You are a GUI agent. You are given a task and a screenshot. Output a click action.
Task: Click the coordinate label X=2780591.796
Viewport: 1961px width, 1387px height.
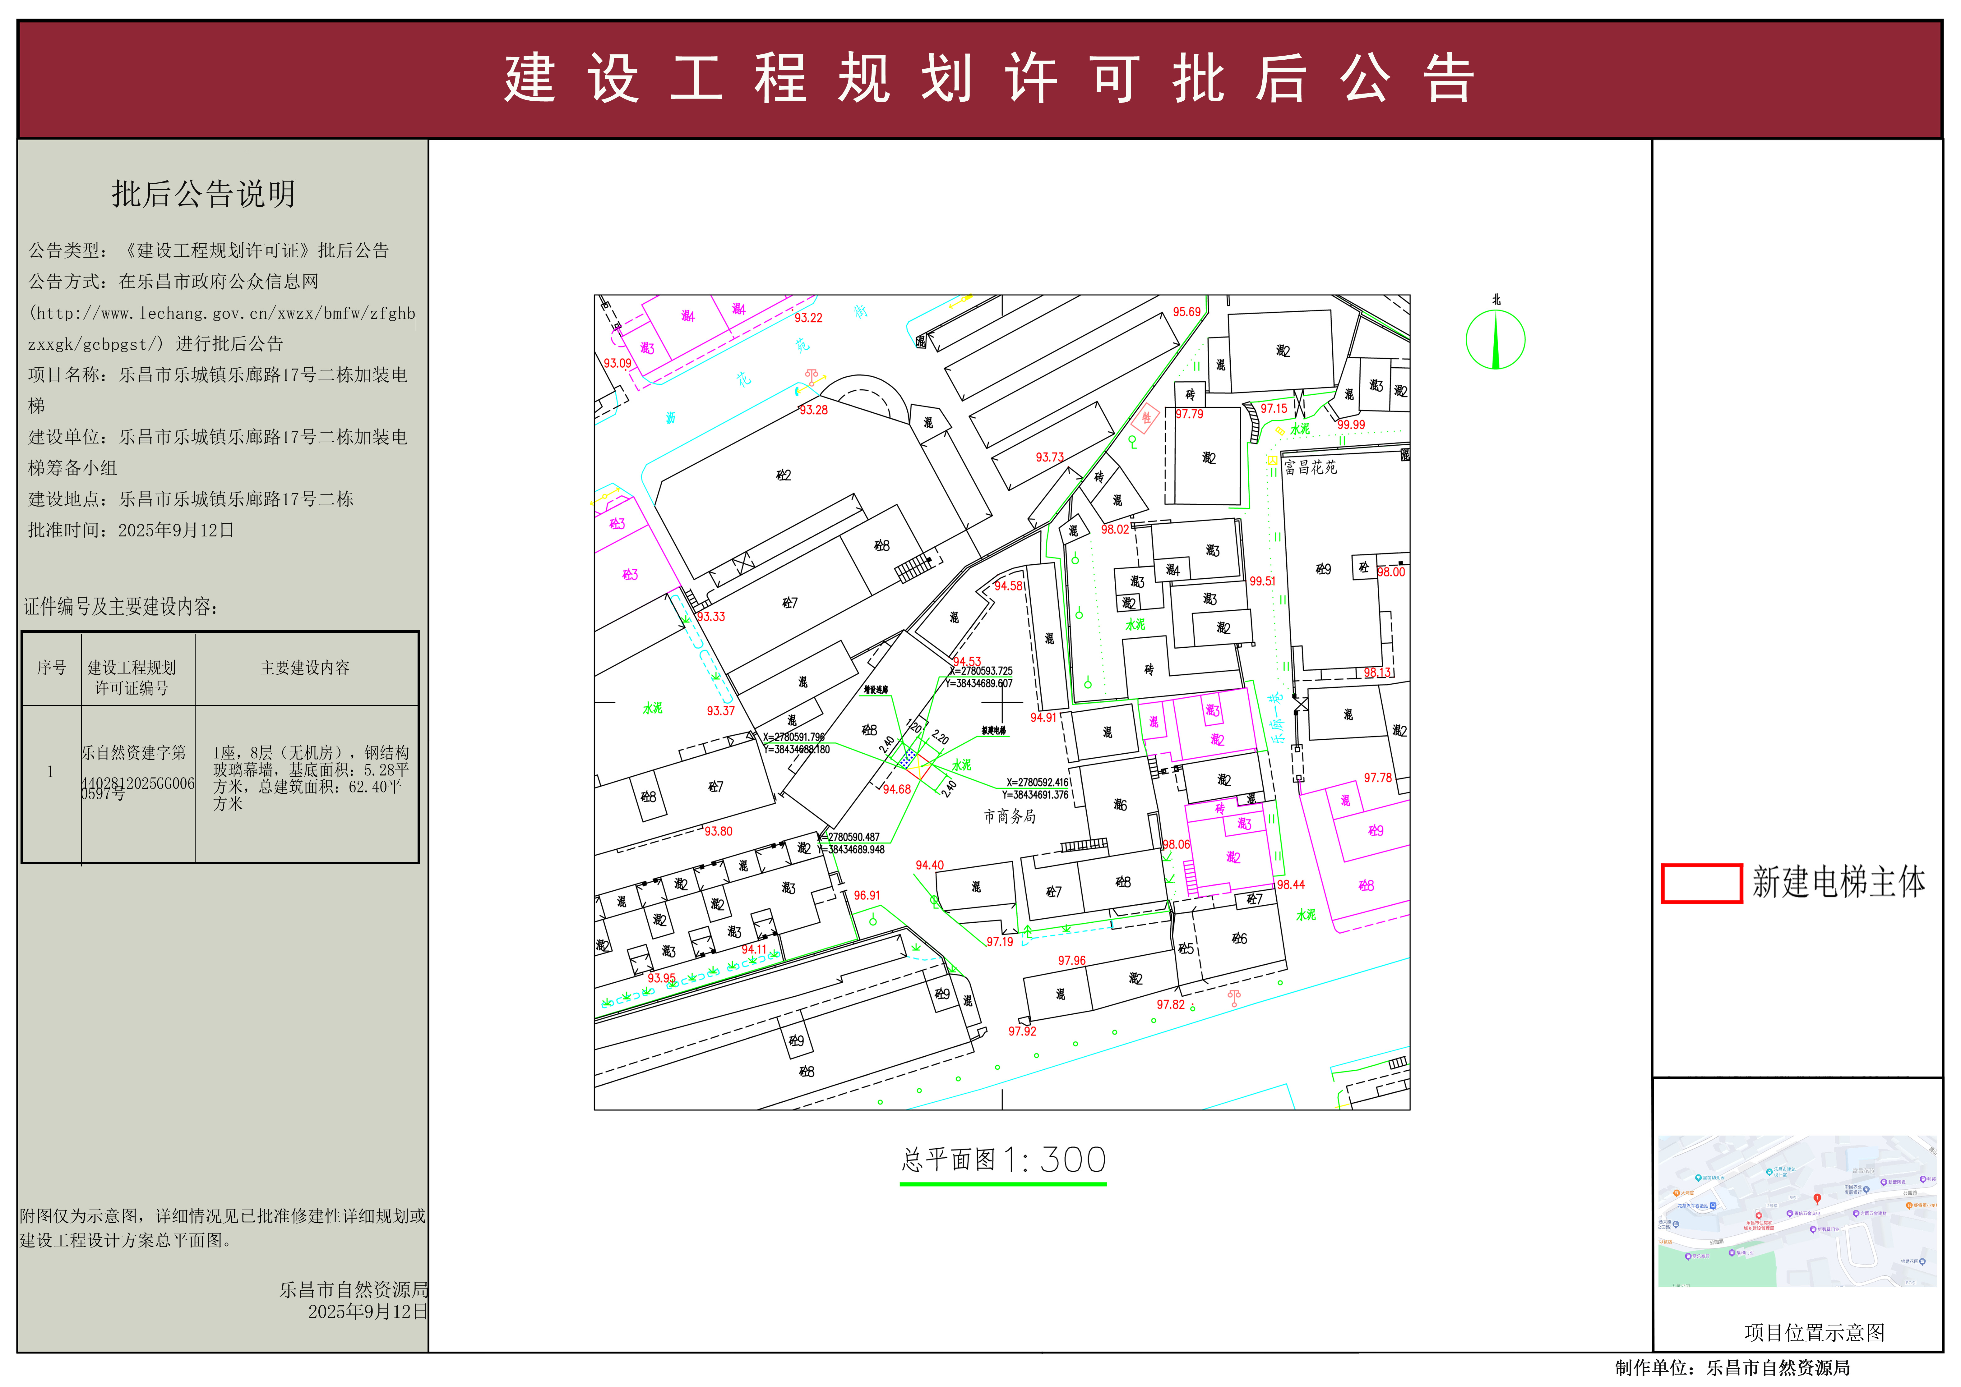[794, 737]
